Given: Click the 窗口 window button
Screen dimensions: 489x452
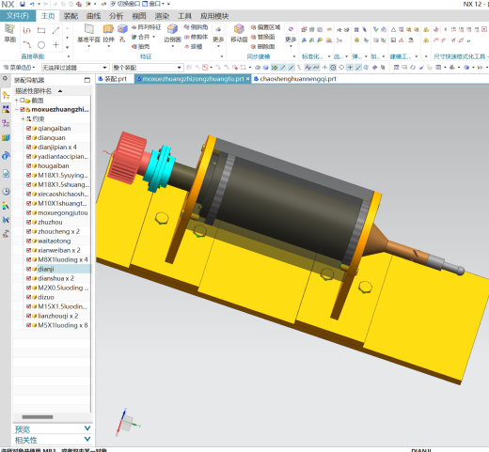Looking at the screenshot, I should (x=152, y=4).
